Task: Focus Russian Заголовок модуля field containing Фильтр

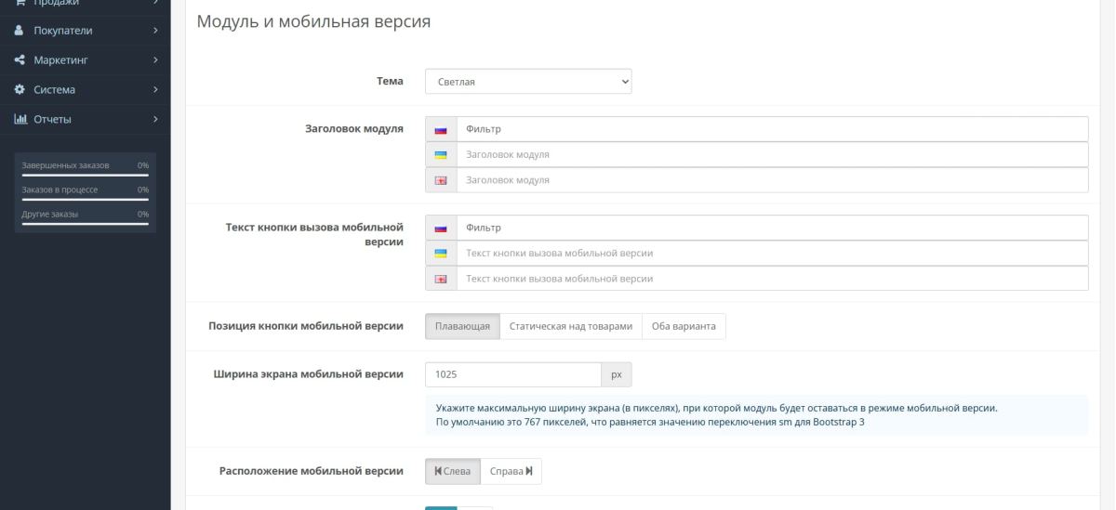Action: point(772,129)
